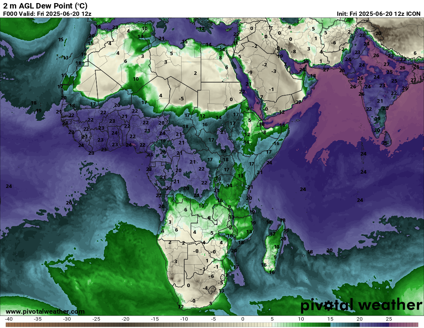Click the -4 dew point value in South Africa
This screenshot has width=424, height=328.
(x=205, y=288)
